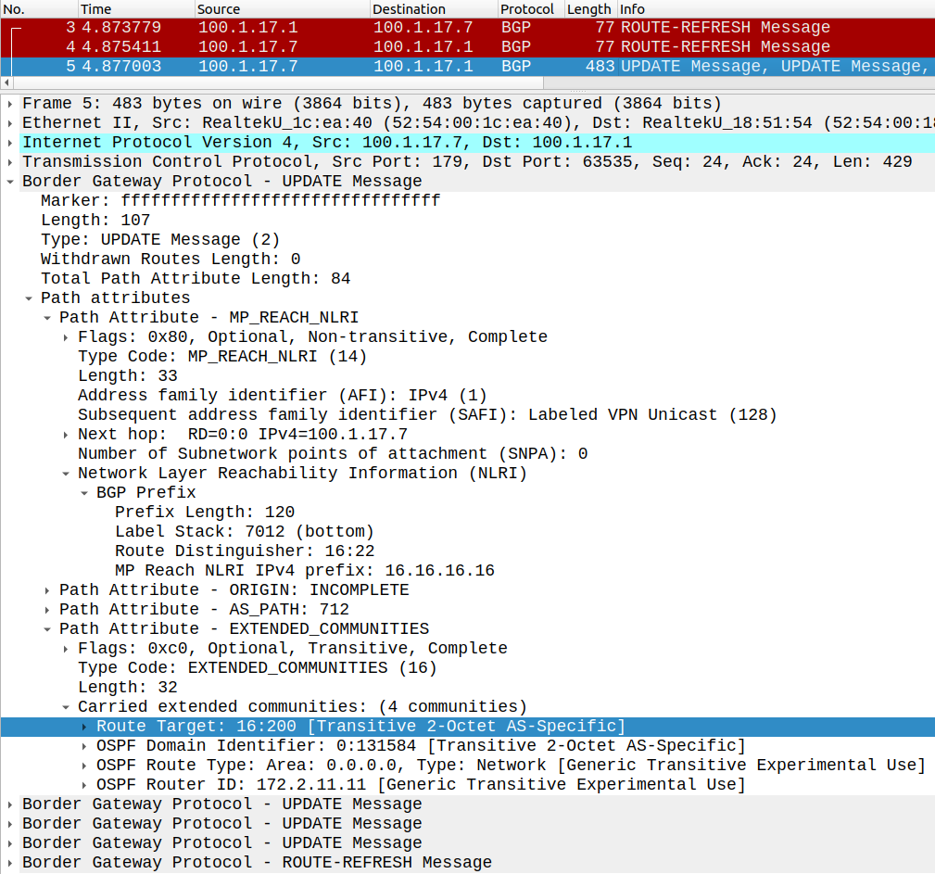Select Label Stack: 7012 (bottom)

tap(245, 532)
